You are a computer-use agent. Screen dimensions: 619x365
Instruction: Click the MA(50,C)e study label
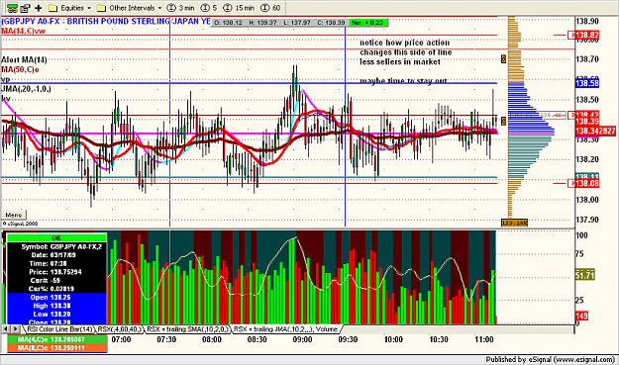20,70
